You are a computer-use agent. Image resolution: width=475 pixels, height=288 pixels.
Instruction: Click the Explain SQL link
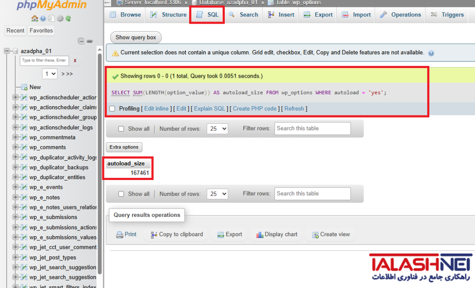click(x=210, y=109)
